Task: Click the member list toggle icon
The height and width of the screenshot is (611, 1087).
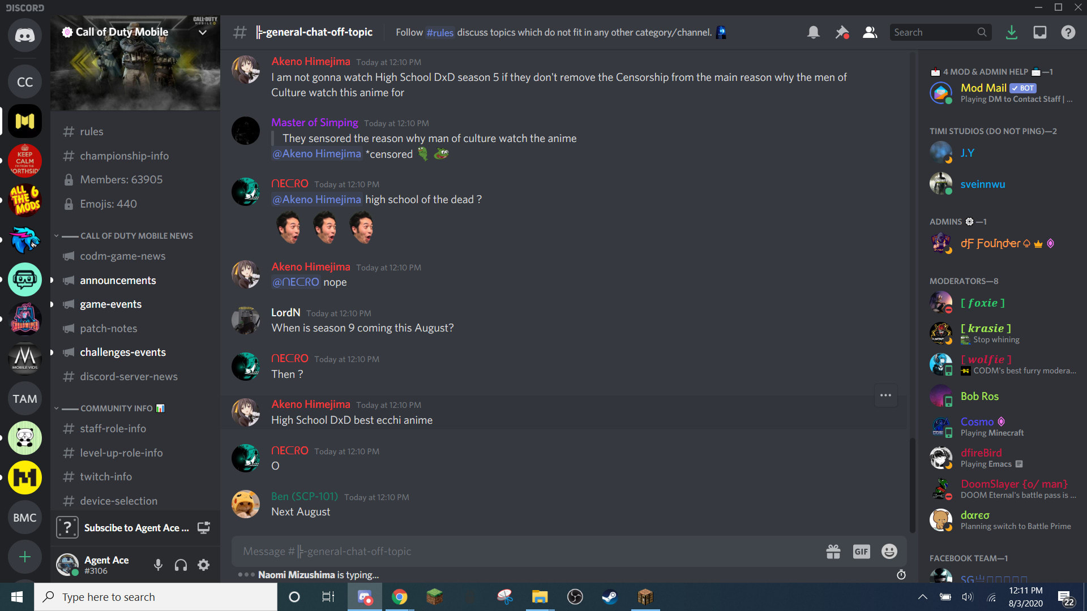Action: click(868, 32)
